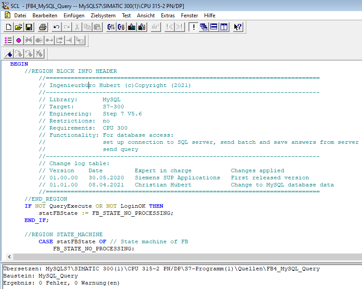Screen dimensions: 362x289
Task: Undo the last edit
Action: click(56, 27)
